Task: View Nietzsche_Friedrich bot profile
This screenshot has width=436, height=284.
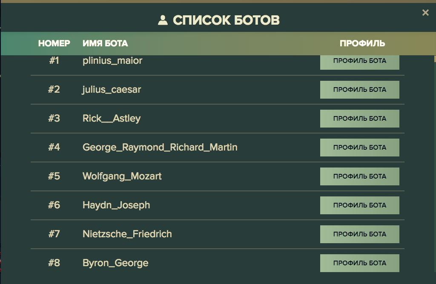Action: click(x=359, y=234)
